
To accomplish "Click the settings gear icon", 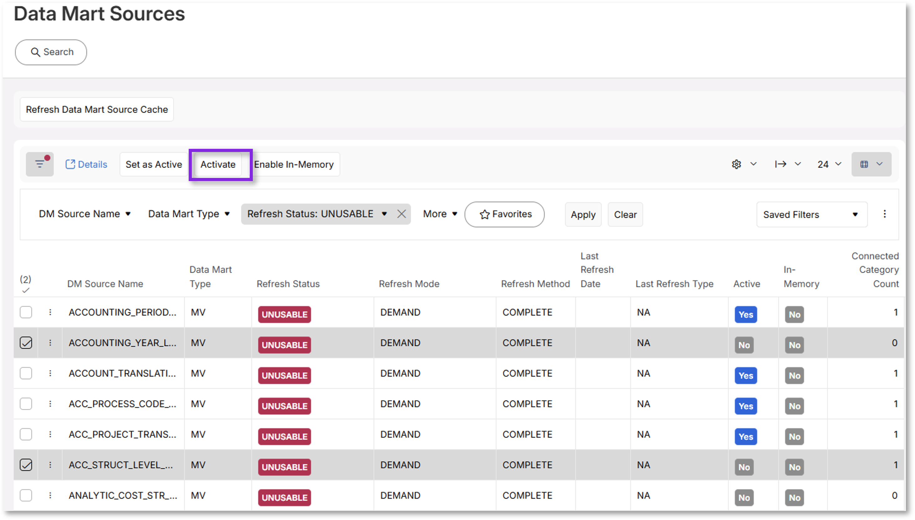I will (x=736, y=164).
